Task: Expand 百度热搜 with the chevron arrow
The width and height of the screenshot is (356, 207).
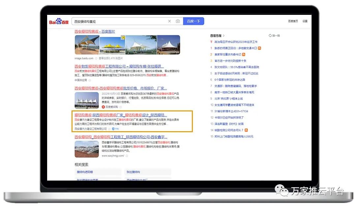Action: (x=223, y=36)
